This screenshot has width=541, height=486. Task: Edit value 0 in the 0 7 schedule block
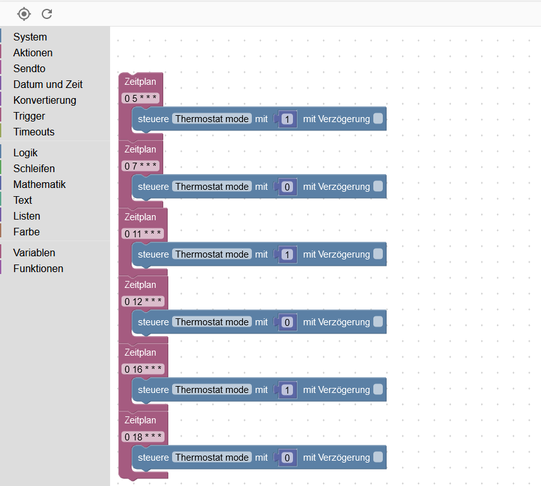pyautogui.click(x=287, y=187)
